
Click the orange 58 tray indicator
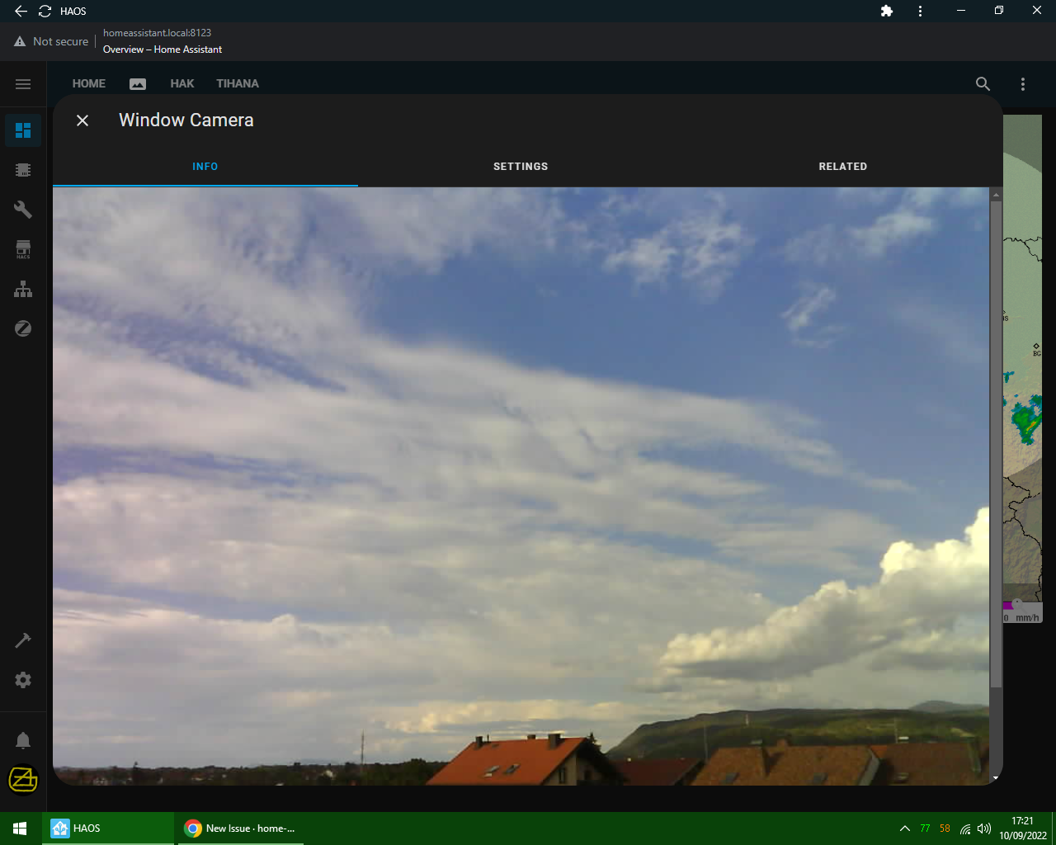point(945,828)
